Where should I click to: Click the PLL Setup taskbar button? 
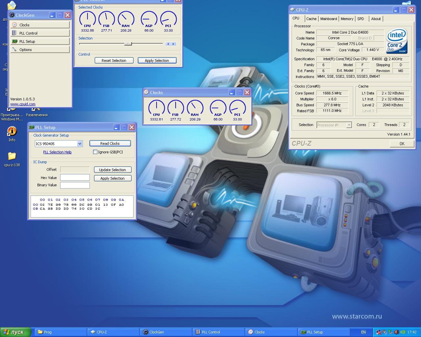[324, 332]
